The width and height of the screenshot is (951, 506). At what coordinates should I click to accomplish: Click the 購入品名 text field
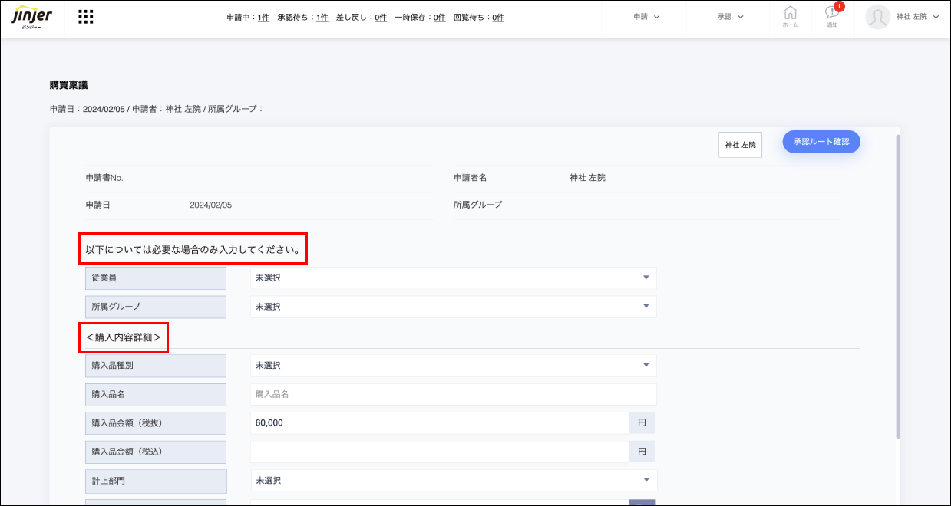click(453, 394)
